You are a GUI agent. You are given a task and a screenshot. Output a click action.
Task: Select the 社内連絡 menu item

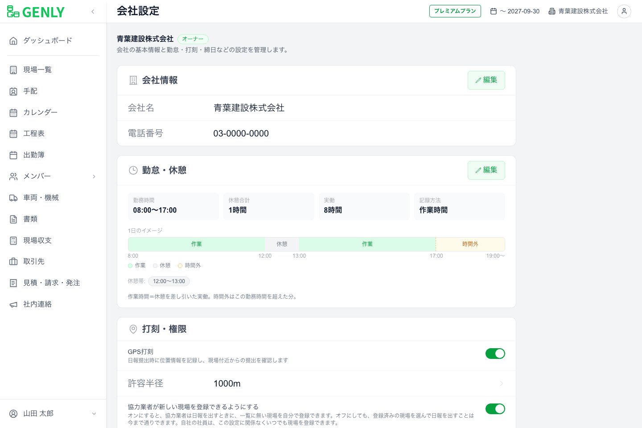[x=53, y=305]
